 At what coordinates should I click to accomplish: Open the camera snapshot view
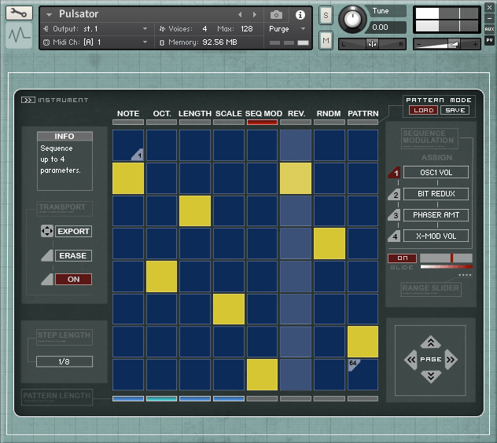[276, 15]
